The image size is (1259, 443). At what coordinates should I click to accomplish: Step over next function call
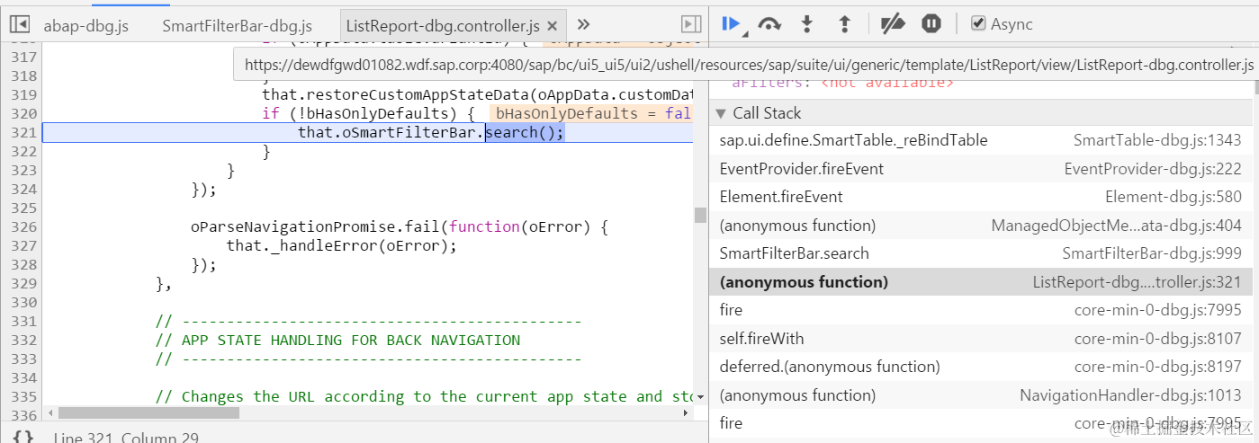pos(769,24)
